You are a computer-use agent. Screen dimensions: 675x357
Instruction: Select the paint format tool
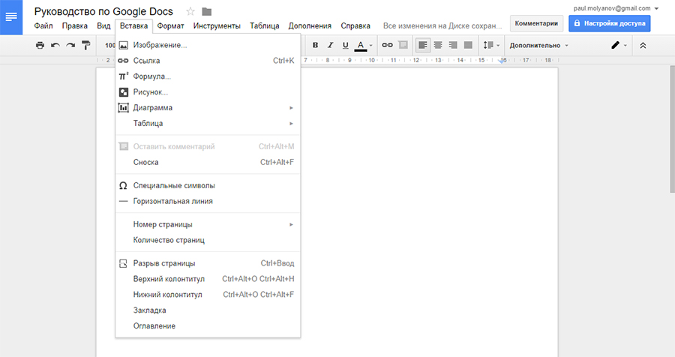pyautogui.click(x=85, y=45)
